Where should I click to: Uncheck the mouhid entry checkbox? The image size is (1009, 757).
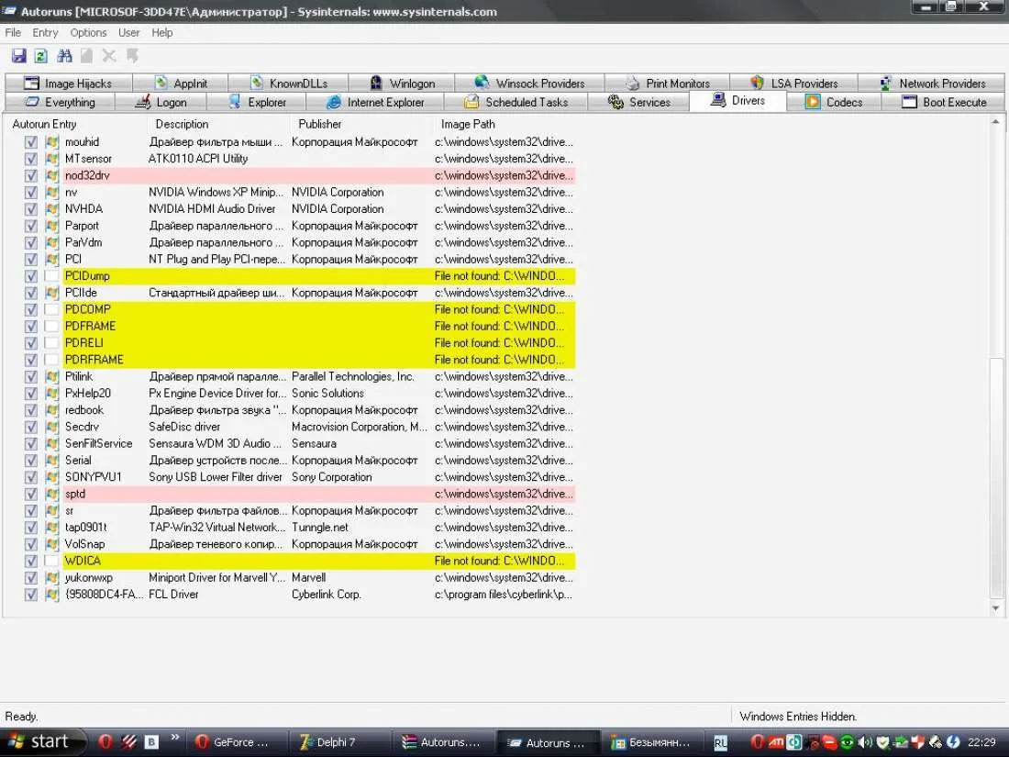pos(31,141)
